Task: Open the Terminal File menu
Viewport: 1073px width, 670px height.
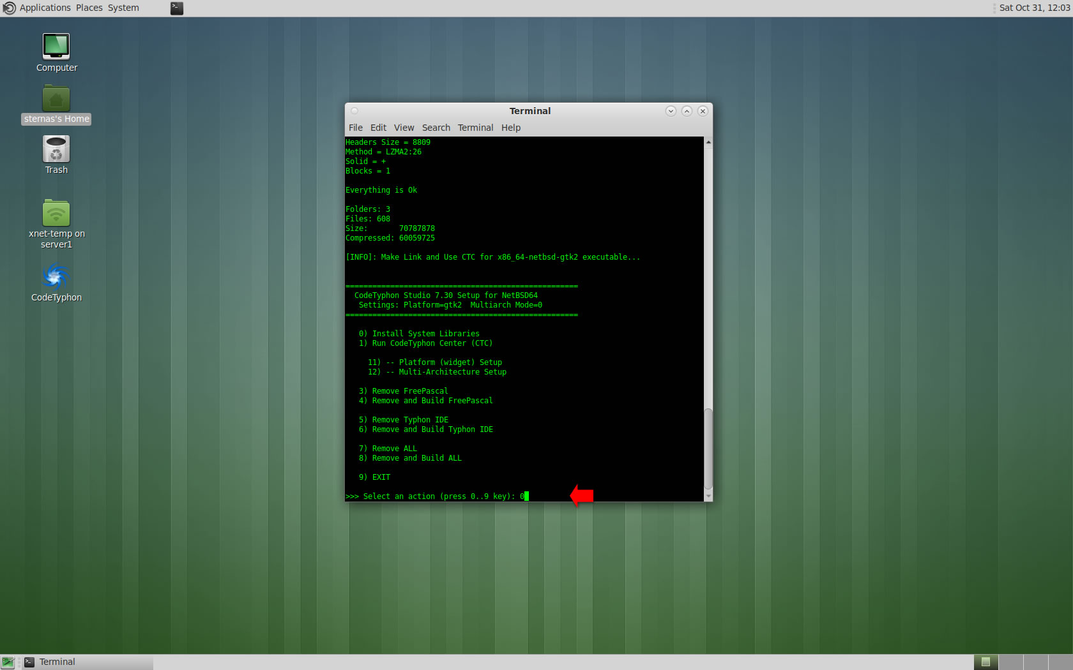Action: pyautogui.click(x=356, y=128)
